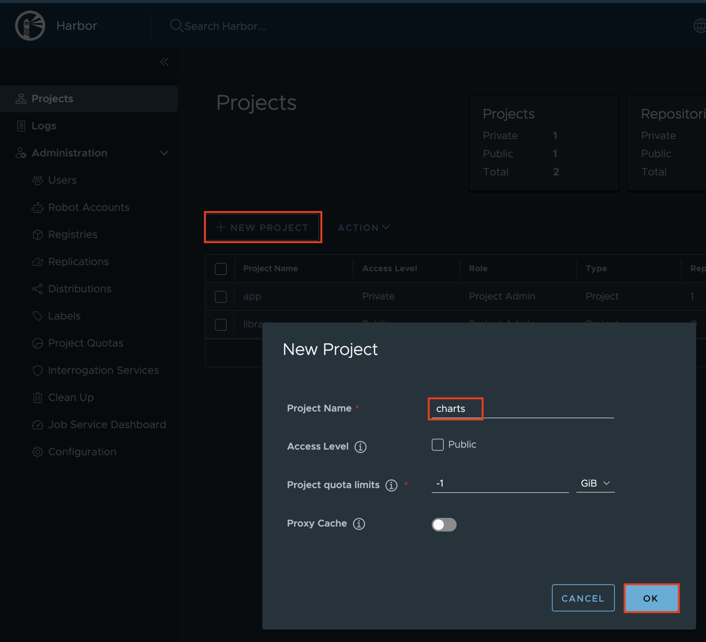Click the Project Quotas icon

(x=38, y=343)
